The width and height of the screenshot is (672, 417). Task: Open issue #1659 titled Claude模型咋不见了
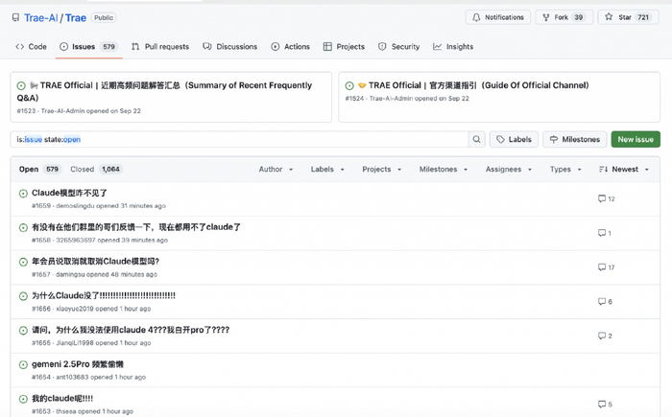(x=69, y=193)
